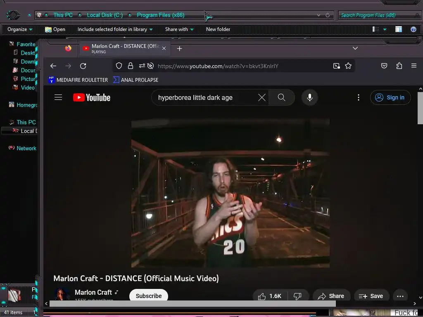
Task: Select Desktop in Explorer sidebar
Action: point(25,53)
